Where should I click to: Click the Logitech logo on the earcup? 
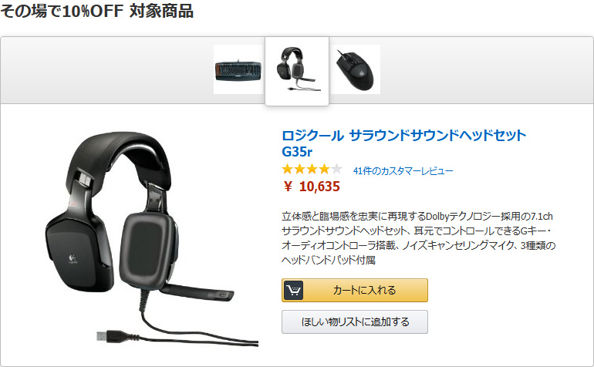(73, 259)
